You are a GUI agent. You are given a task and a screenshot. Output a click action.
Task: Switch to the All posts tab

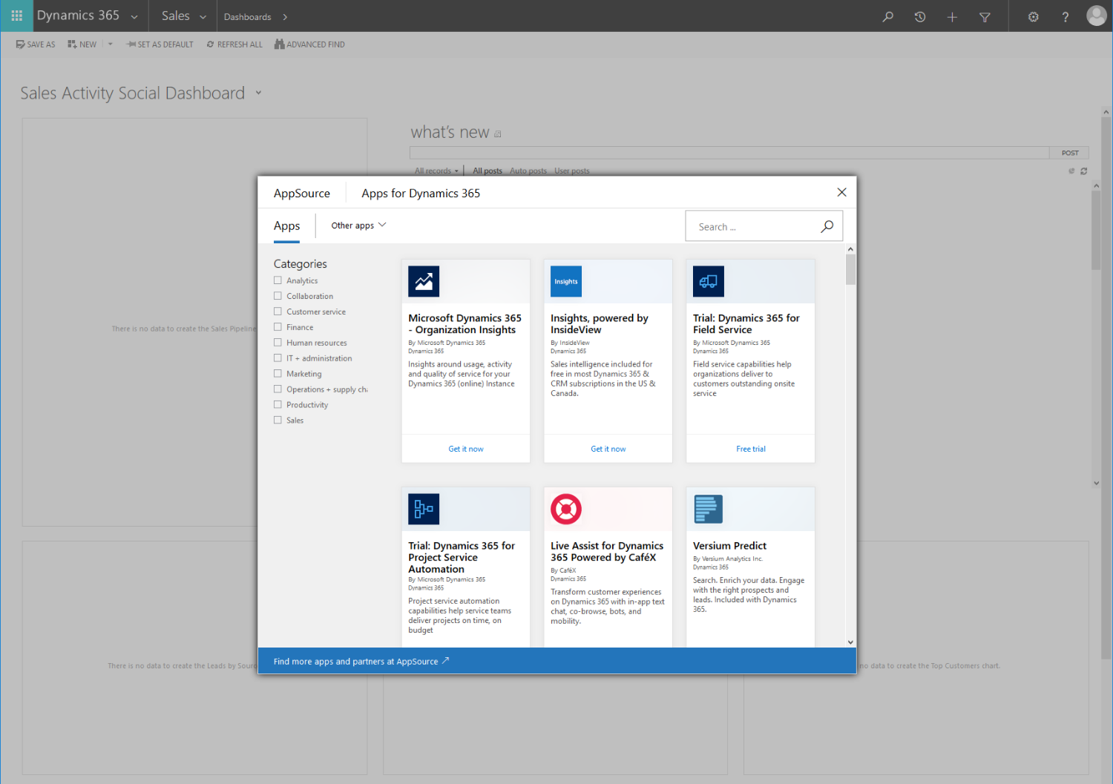click(x=487, y=171)
